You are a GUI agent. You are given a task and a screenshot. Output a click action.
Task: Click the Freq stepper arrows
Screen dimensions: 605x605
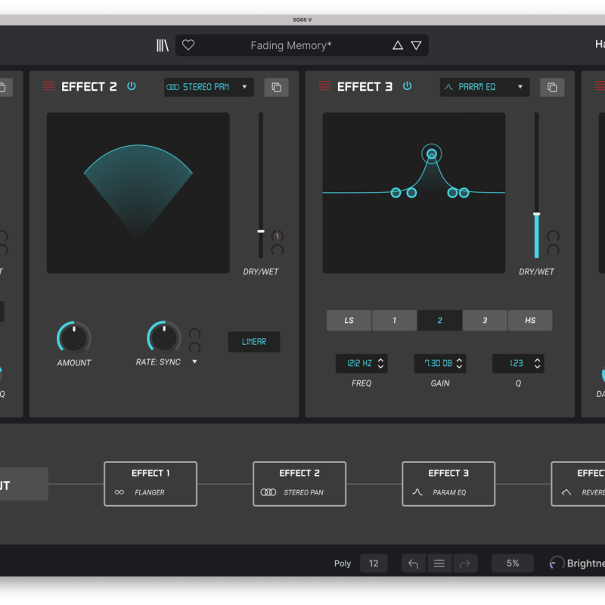coord(381,364)
